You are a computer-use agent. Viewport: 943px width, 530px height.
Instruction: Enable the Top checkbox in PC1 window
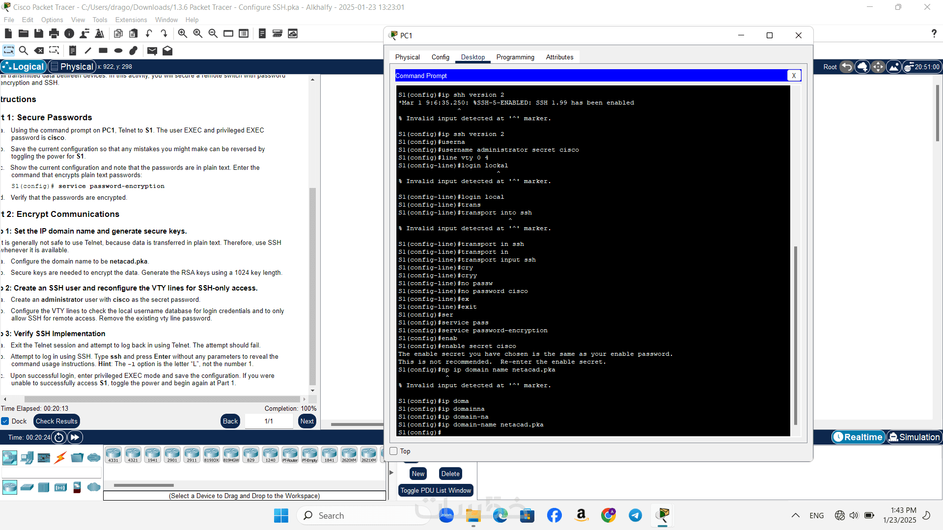393,451
